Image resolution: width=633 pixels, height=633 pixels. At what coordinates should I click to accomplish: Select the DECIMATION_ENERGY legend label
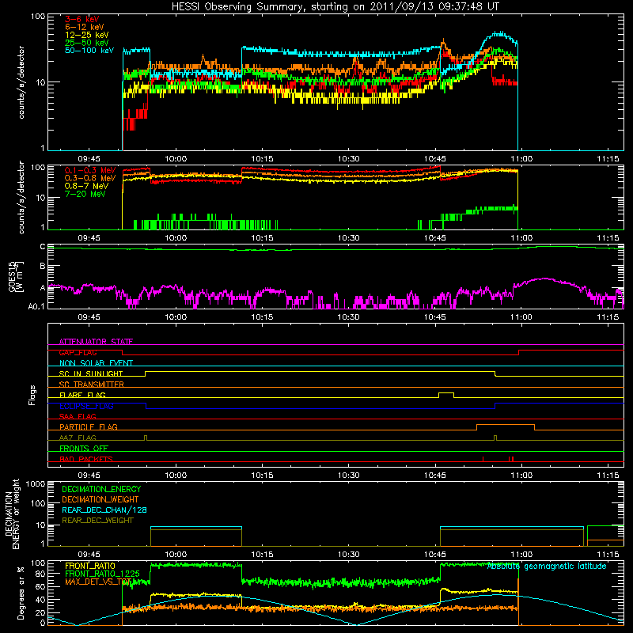point(101,489)
